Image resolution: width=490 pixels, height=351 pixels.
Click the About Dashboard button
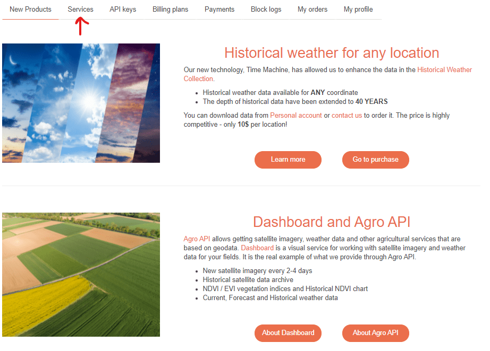tap(288, 333)
